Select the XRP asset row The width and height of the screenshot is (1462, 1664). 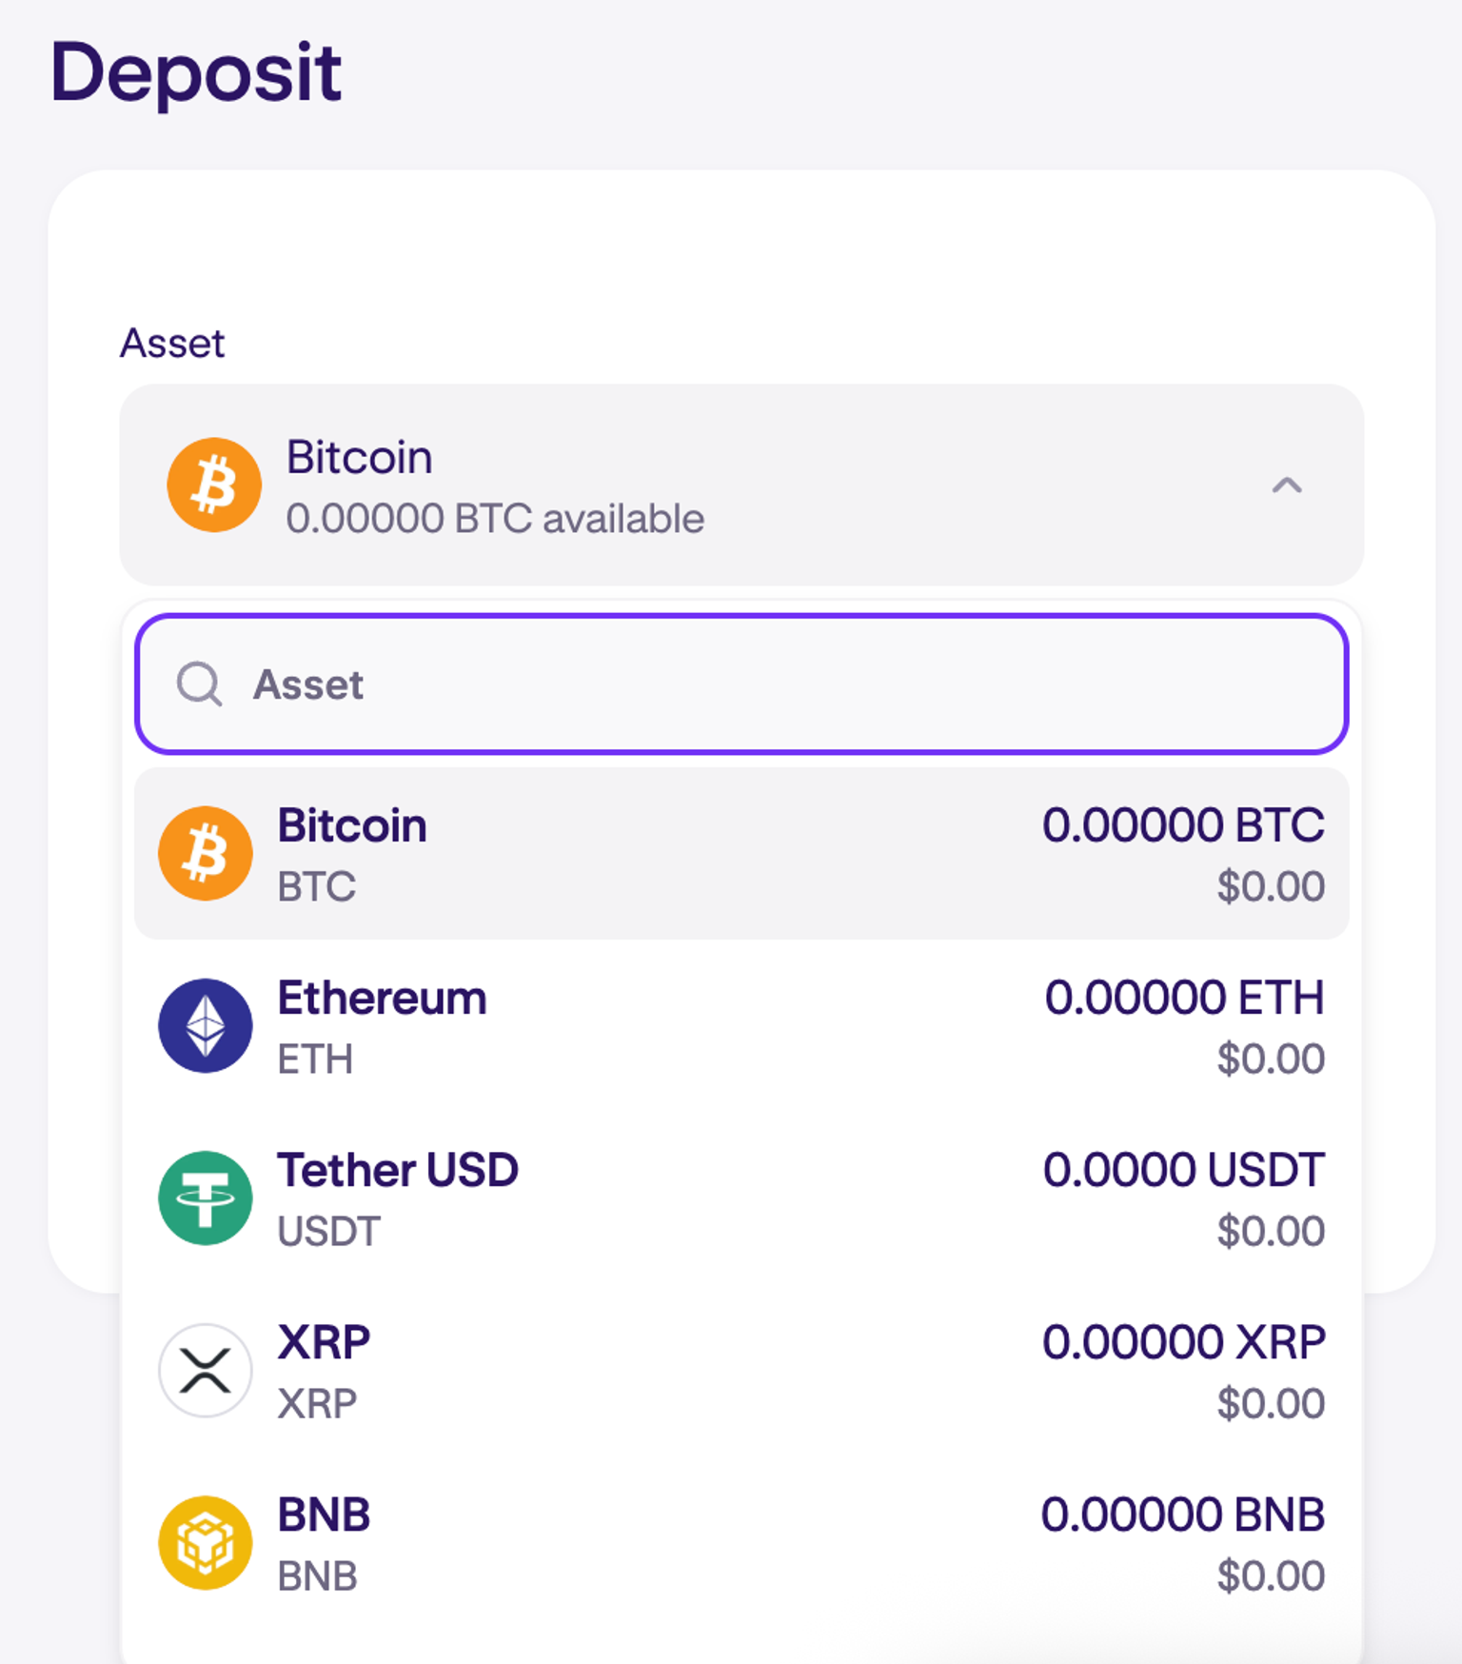[739, 1369]
